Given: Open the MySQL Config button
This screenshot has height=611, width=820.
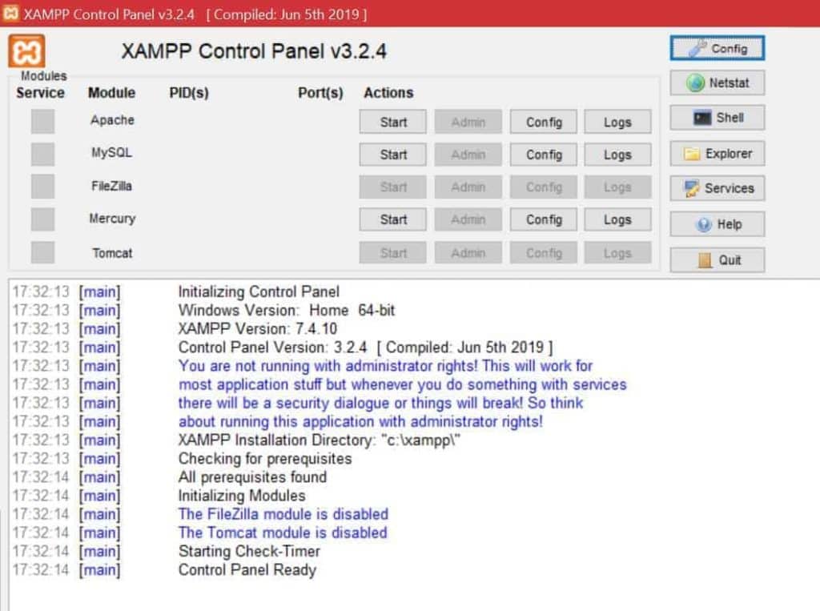Looking at the screenshot, I should pos(544,155).
